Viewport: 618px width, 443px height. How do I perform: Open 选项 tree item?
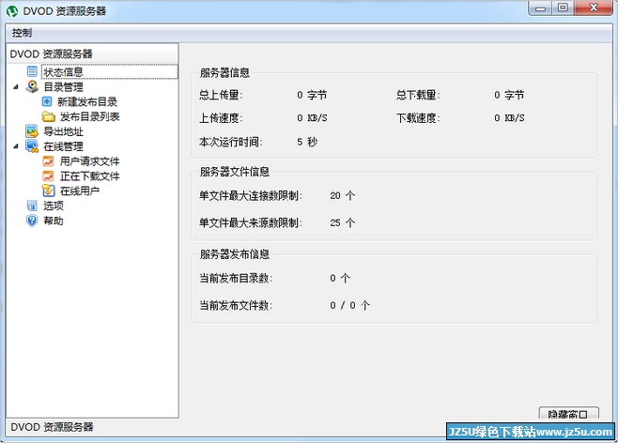(54, 206)
